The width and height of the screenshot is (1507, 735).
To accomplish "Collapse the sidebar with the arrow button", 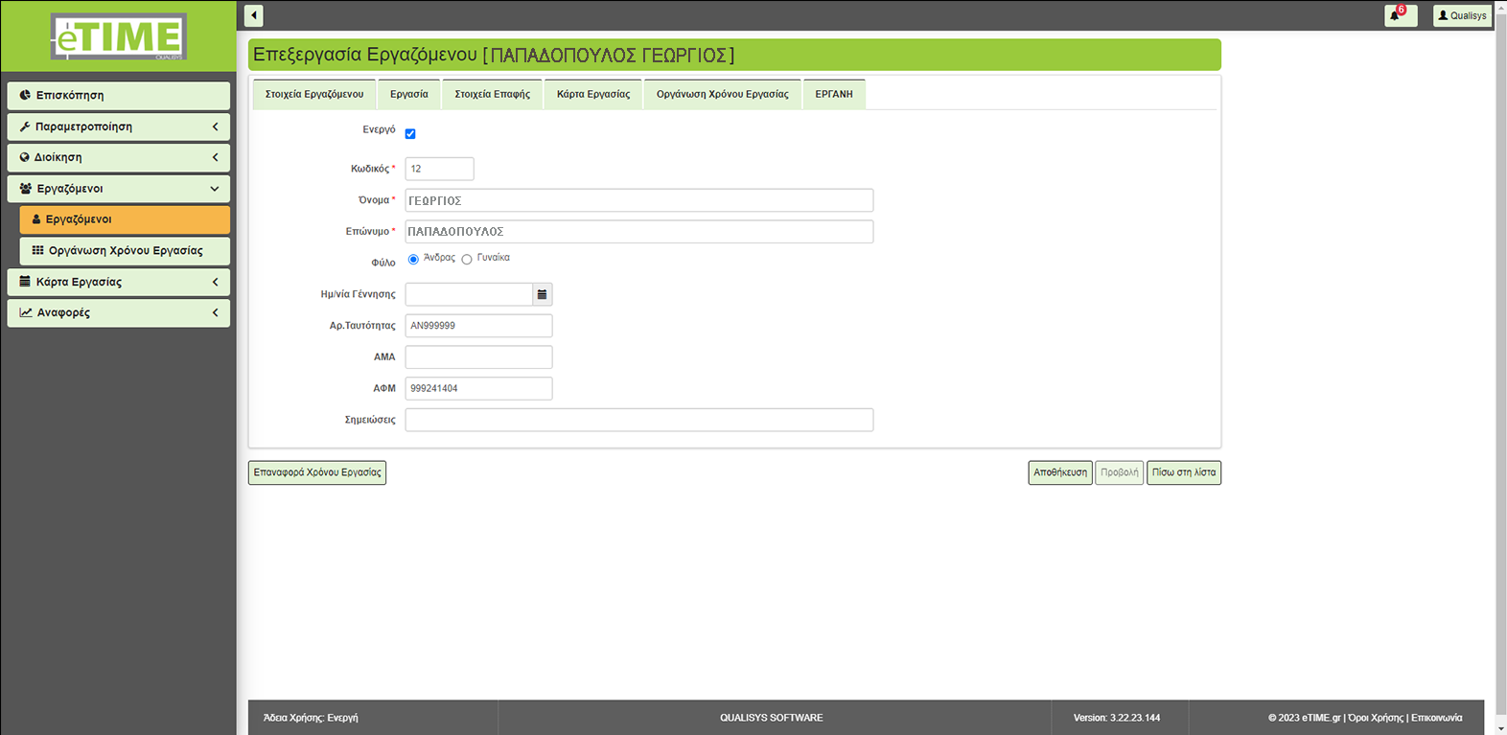I will coord(254,15).
